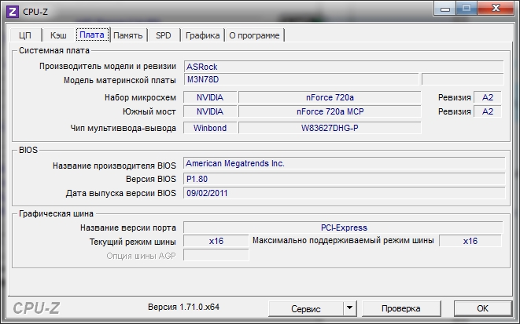This screenshot has width=520, height=324.
Task: Open the SPD tab
Action: [x=164, y=35]
